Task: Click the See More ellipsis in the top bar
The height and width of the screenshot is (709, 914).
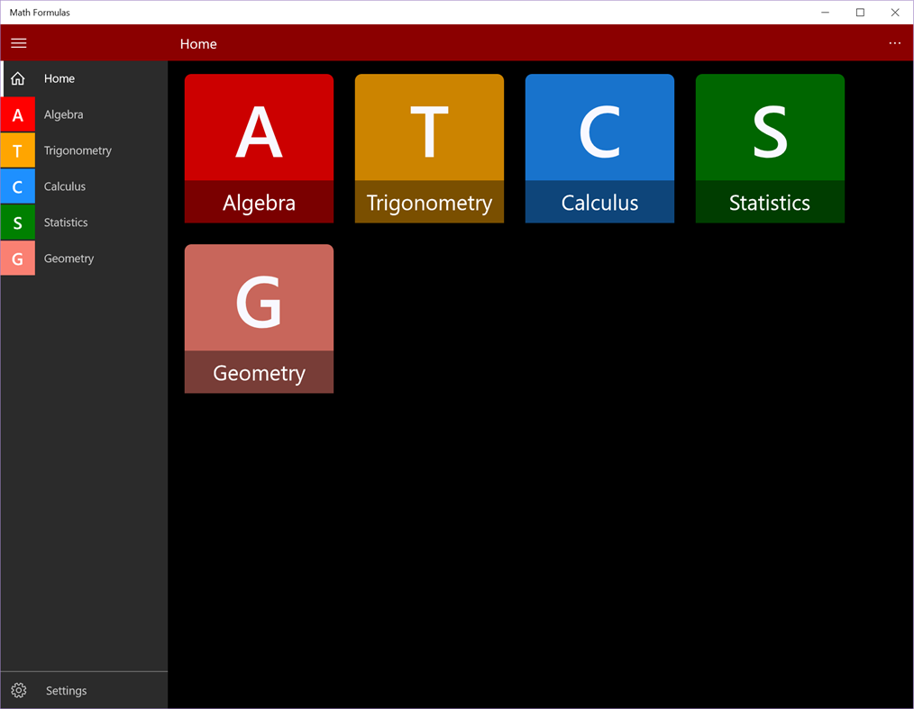Action: pyautogui.click(x=894, y=43)
